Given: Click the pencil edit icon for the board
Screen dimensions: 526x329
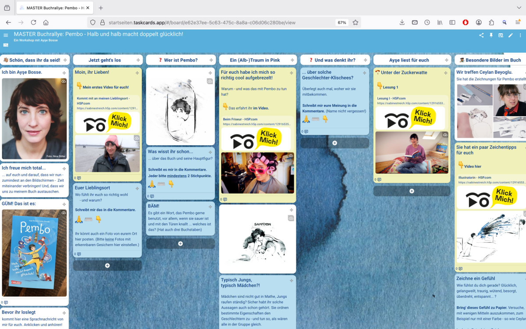Looking at the screenshot, I should click(x=510, y=36).
